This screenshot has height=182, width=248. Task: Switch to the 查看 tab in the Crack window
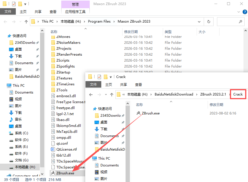point(139,84)
